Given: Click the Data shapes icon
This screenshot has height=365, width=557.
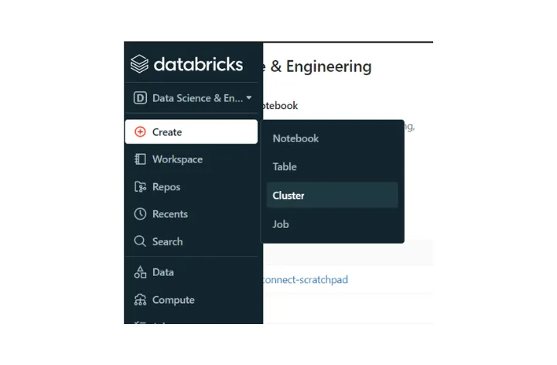Looking at the screenshot, I should tap(140, 272).
